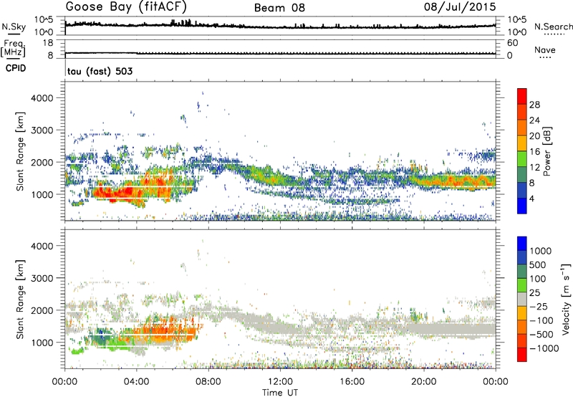This screenshot has width=573, height=397.
Task: Select the 'tau (fast) 503' mode text
Action: pyautogui.click(x=100, y=71)
